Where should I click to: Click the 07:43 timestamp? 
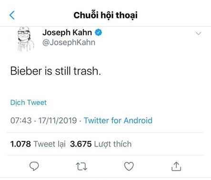pos(21,120)
